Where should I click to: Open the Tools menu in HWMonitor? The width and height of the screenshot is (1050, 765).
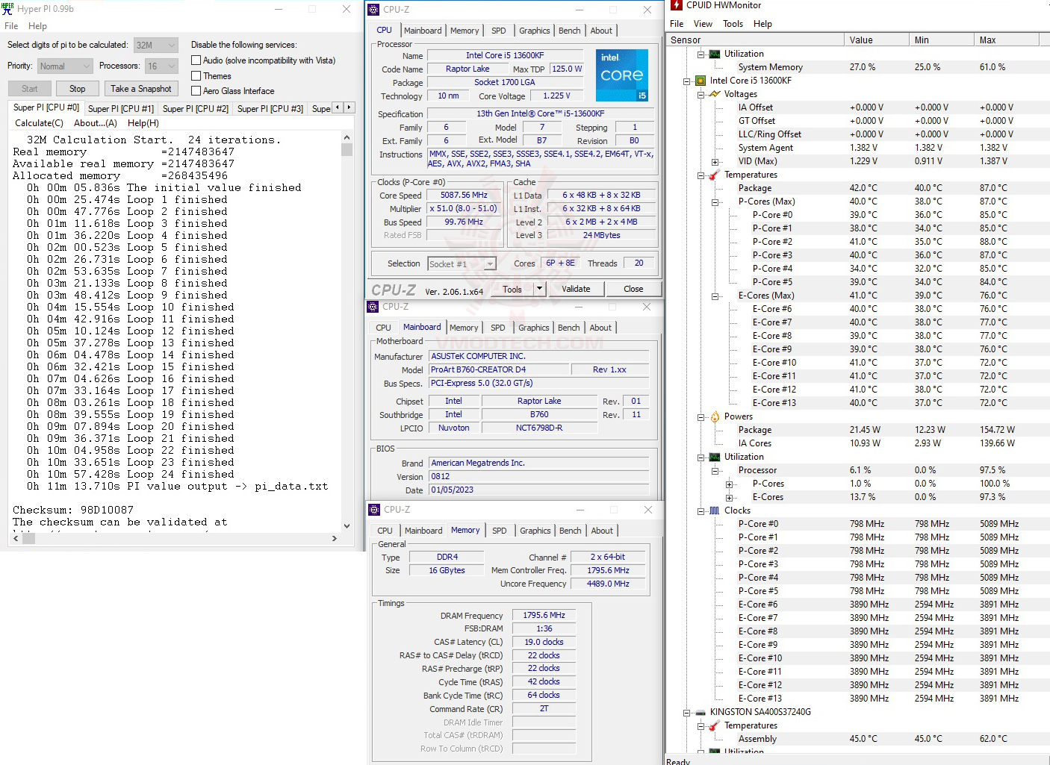point(733,24)
